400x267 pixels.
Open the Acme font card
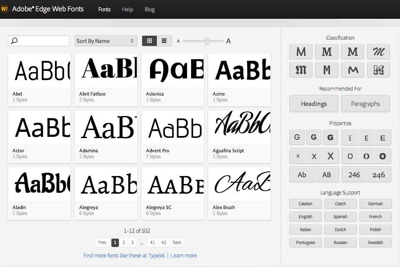[x=239, y=80]
